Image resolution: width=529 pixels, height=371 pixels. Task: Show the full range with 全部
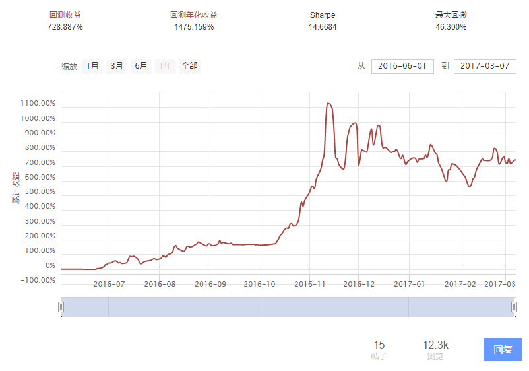189,66
